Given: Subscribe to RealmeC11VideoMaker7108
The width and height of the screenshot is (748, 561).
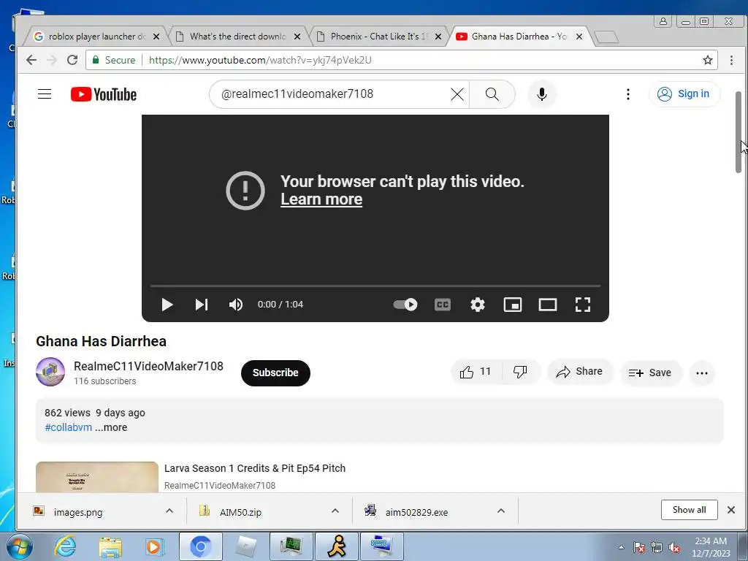Looking at the screenshot, I should point(275,373).
